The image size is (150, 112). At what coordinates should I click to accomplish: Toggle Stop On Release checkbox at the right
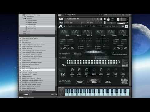pyautogui.click(x=113, y=54)
